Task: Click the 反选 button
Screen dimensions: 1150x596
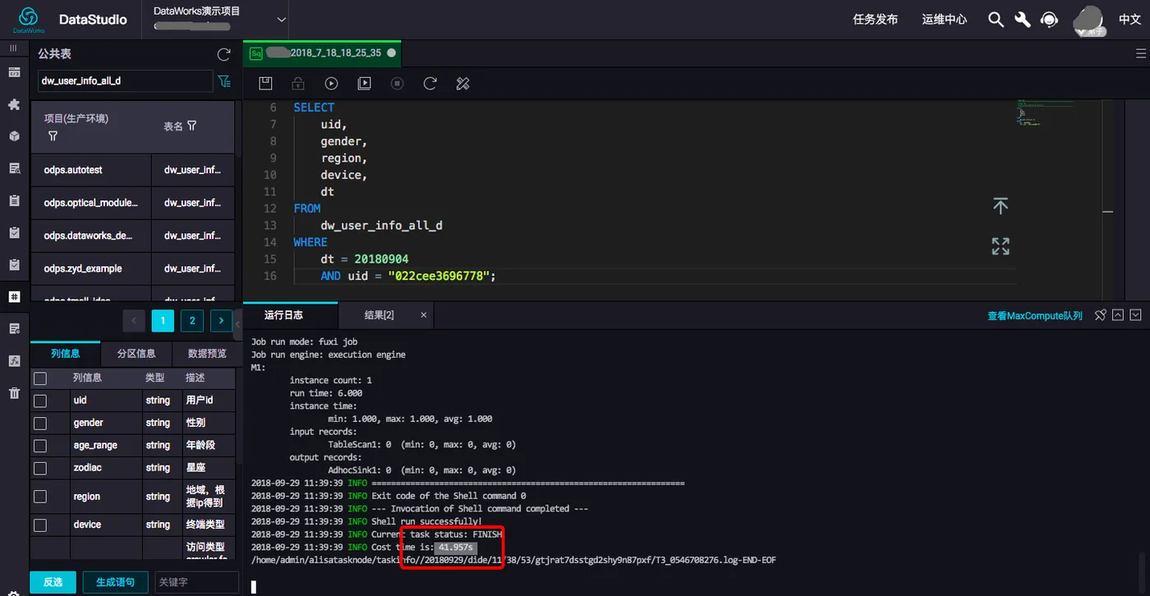Action: [53, 582]
